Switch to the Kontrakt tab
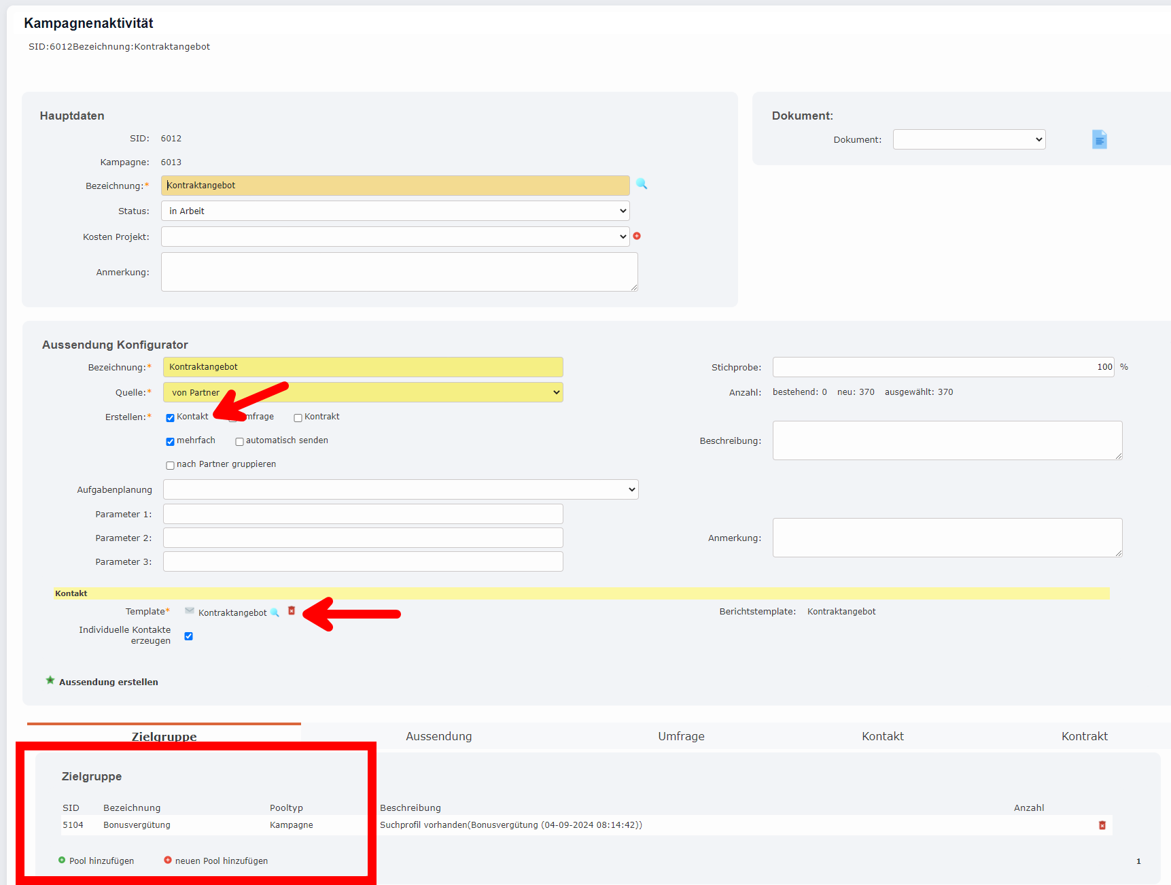1171x885 pixels. pos(1084,736)
